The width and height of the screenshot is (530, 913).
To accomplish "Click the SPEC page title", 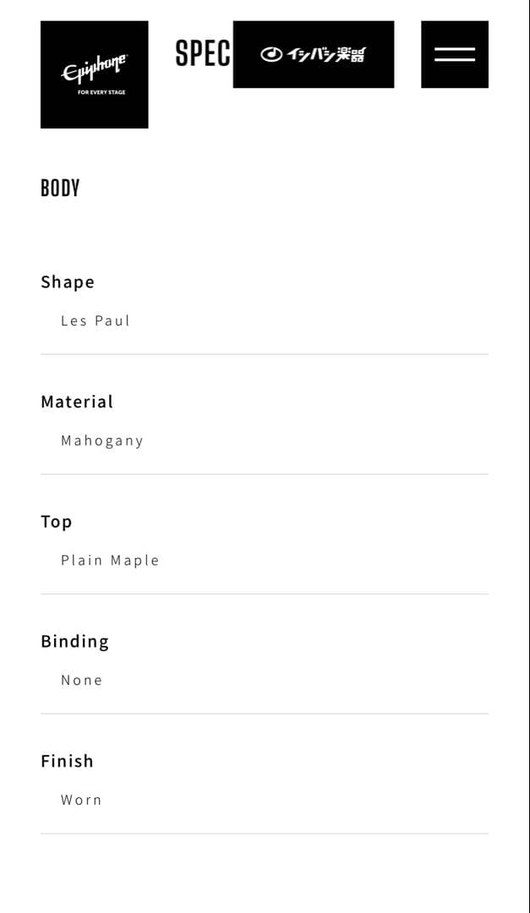I will click(x=203, y=53).
